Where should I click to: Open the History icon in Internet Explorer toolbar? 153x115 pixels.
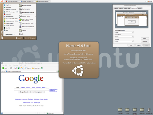42,68
